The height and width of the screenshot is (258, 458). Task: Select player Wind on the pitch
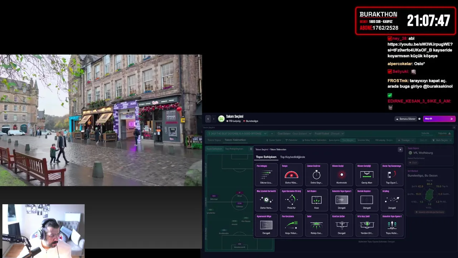tap(240, 195)
